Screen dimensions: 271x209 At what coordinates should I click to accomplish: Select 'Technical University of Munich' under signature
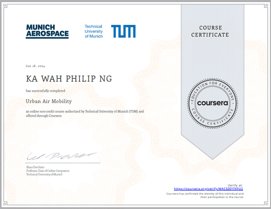[44, 174]
